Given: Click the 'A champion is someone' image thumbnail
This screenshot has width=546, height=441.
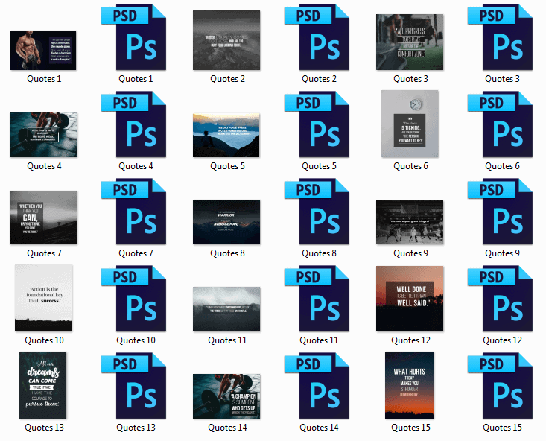Looking at the screenshot, I should pos(226,396).
